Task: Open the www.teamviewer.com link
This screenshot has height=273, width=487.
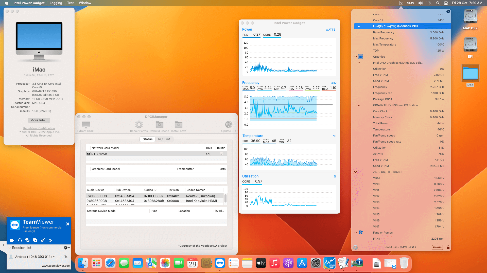Action: (56, 266)
